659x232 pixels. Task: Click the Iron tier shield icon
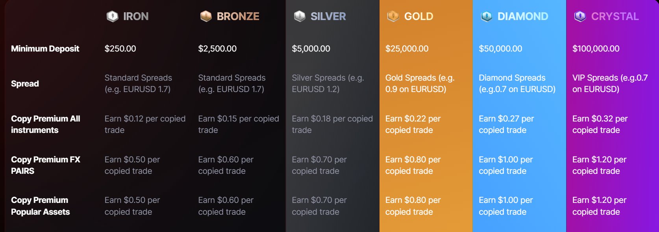(x=113, y=16)
